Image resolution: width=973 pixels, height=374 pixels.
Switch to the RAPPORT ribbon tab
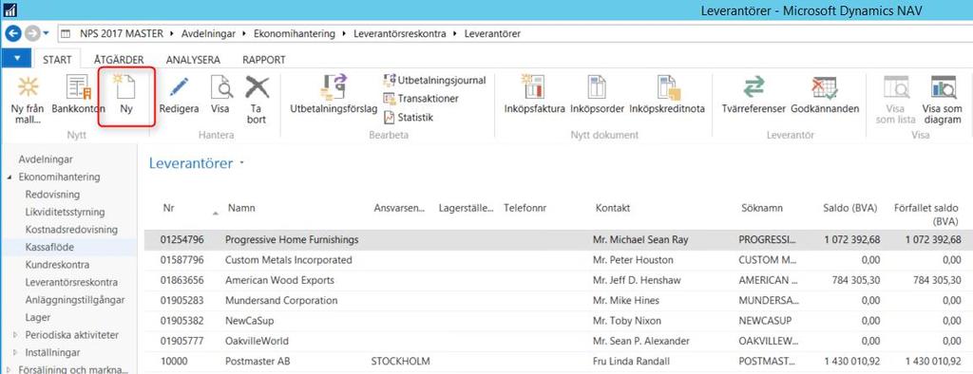(264, 60)
